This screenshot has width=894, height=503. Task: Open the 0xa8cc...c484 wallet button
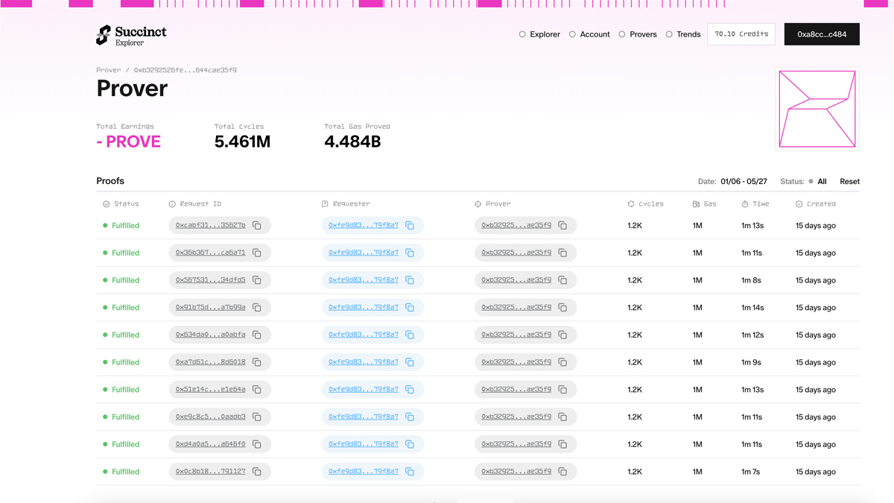pos(822,34)
